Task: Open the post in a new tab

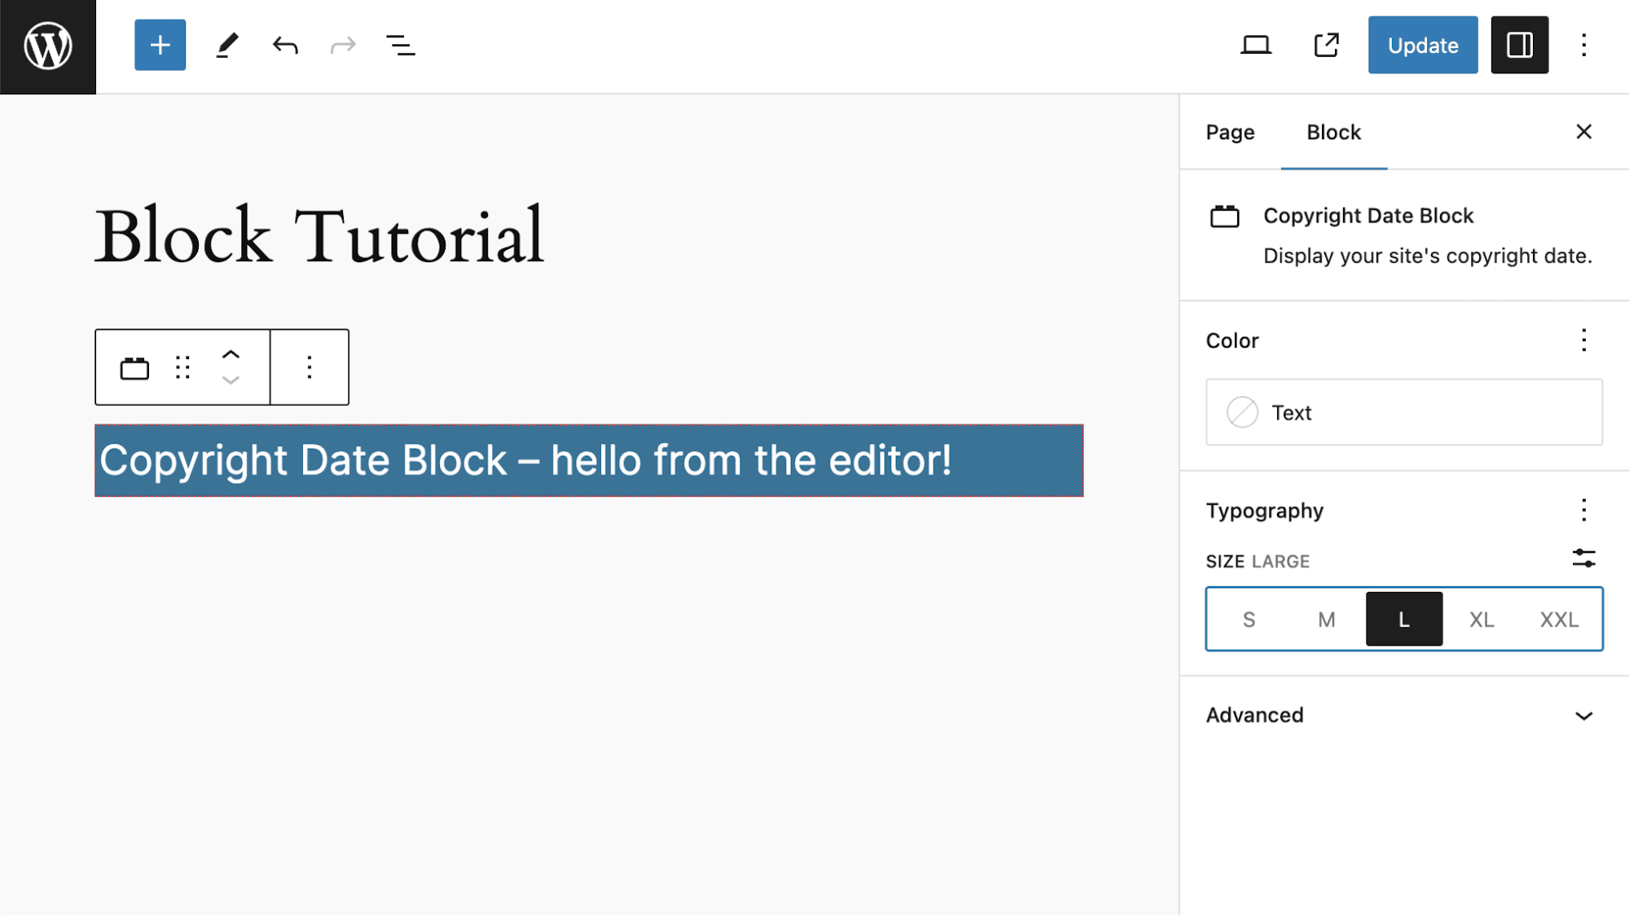Action: coord(1326,45)
